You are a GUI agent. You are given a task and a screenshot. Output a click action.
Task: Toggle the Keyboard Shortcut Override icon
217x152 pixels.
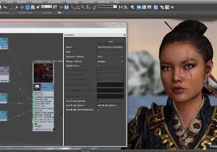[66, 7]
